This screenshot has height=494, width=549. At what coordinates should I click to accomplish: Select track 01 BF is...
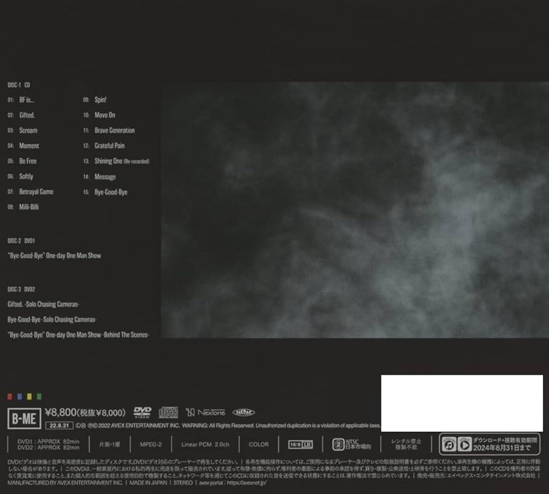[x=20, y=99]
